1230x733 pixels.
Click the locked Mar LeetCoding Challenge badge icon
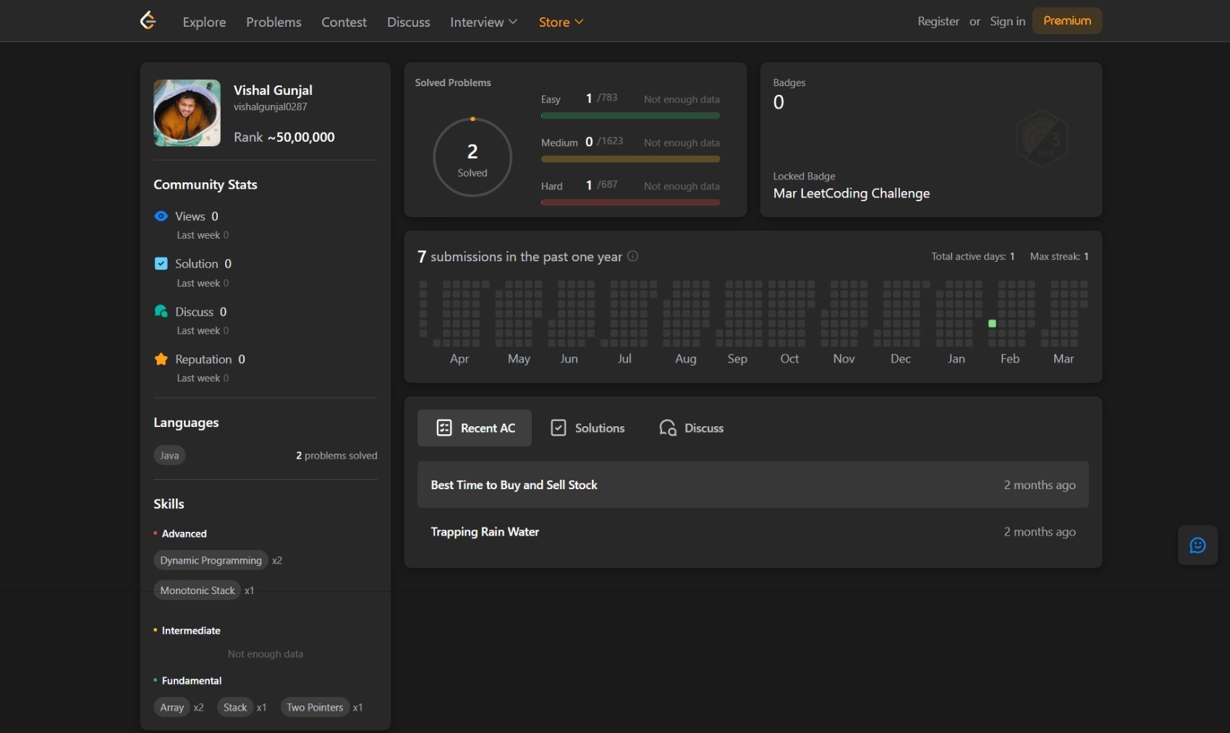tap(1042, 139)
